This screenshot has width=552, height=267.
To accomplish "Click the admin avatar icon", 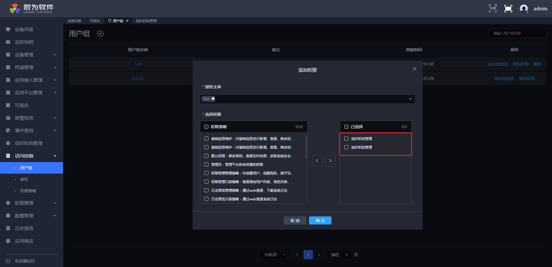I will coord(524,9).
